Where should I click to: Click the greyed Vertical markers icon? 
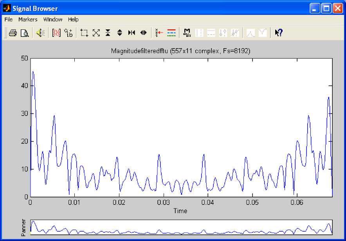[x=199, y=33]
